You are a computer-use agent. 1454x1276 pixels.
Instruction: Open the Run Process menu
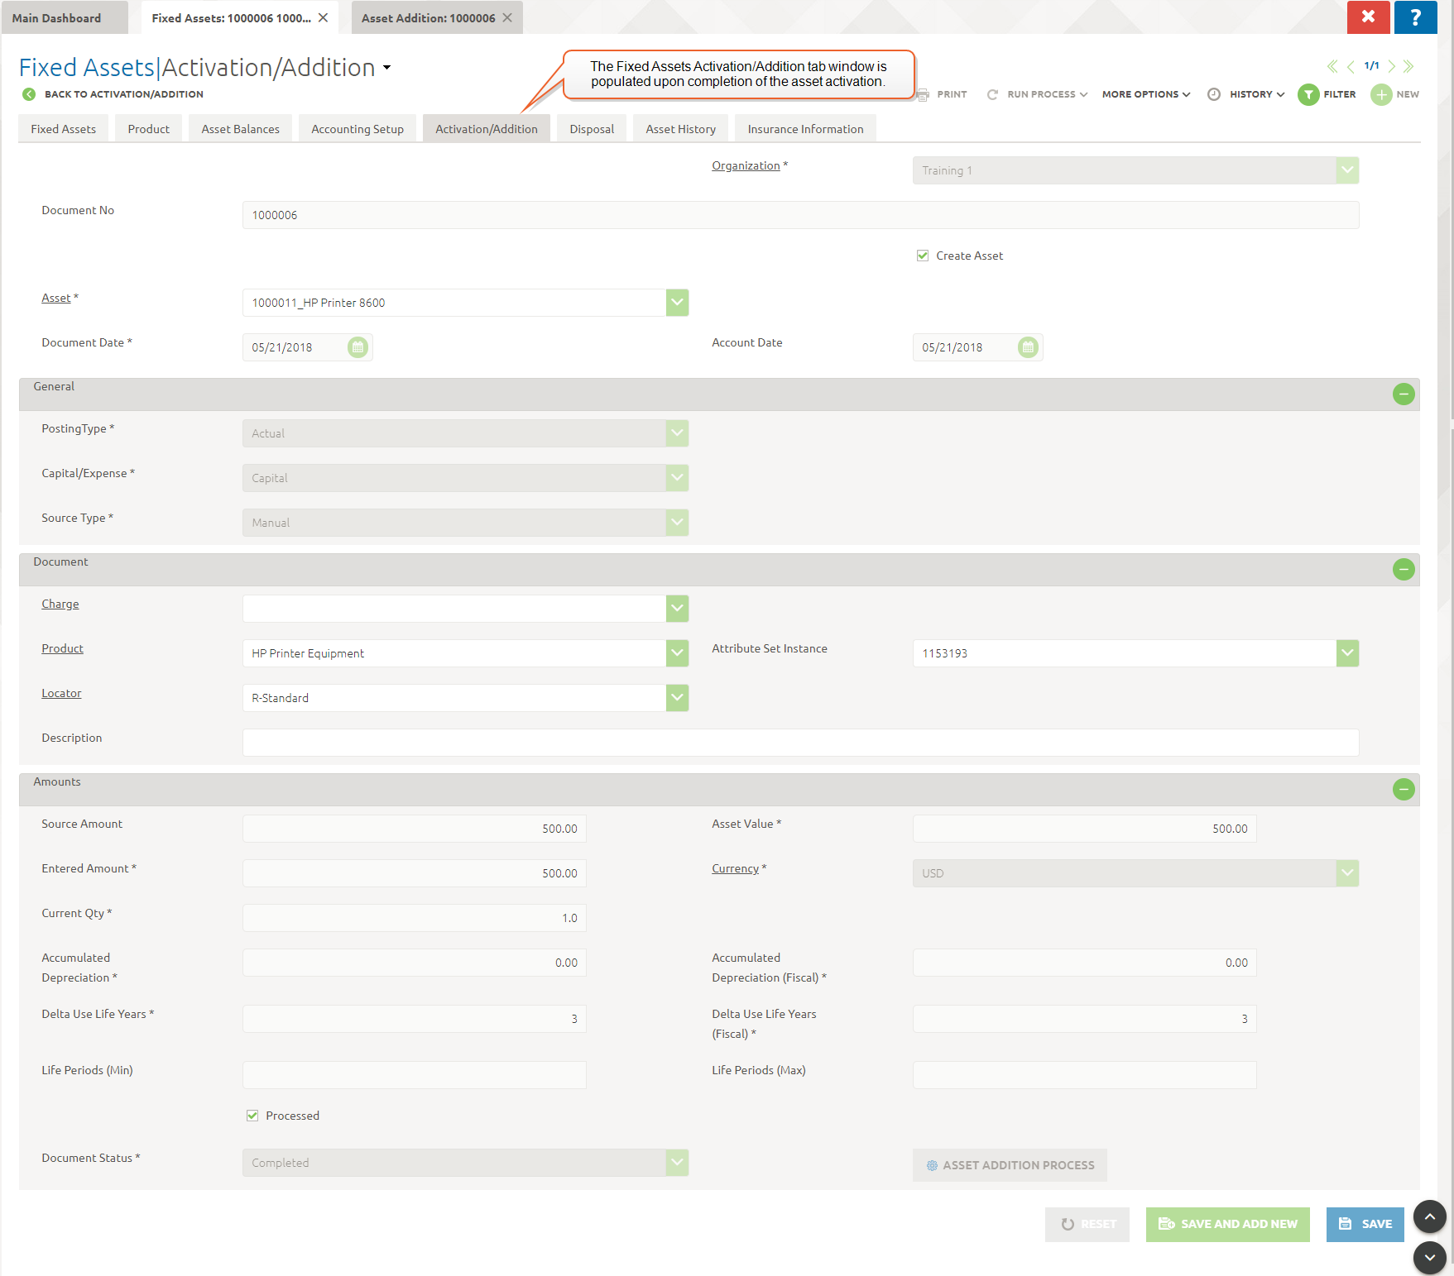(1040, 94)
